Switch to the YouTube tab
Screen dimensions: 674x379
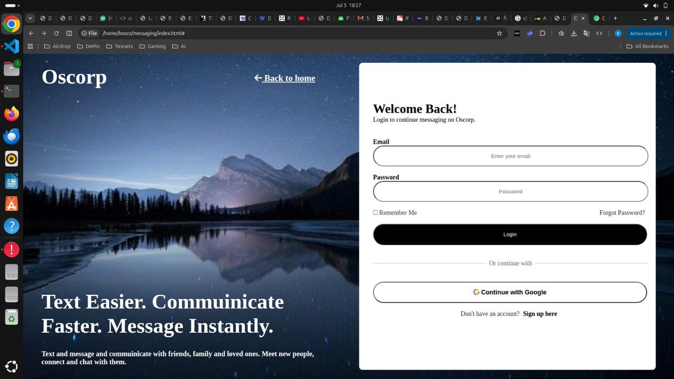tap(304, 18)
